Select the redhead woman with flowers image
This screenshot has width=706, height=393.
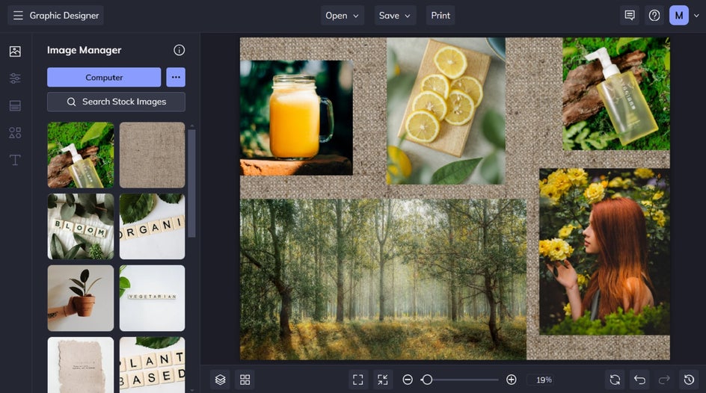(x=604, y=251)
